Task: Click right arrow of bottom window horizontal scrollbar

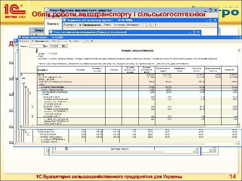Action: pyautogui.click(x=194, y=152)
